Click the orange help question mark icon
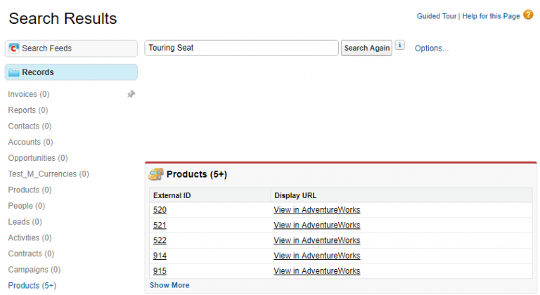 (x=528, y=15)
